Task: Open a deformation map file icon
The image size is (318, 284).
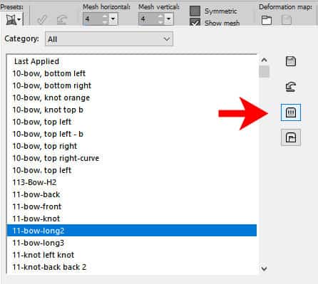Action: (x=267, y=20)
